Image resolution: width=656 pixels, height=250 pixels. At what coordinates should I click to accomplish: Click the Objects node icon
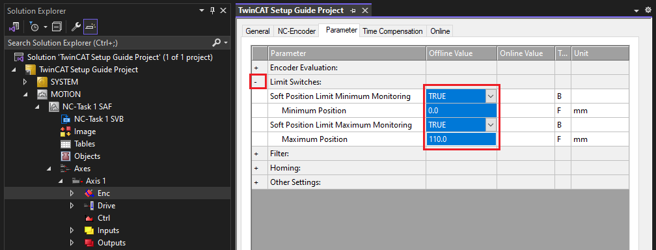66,156
